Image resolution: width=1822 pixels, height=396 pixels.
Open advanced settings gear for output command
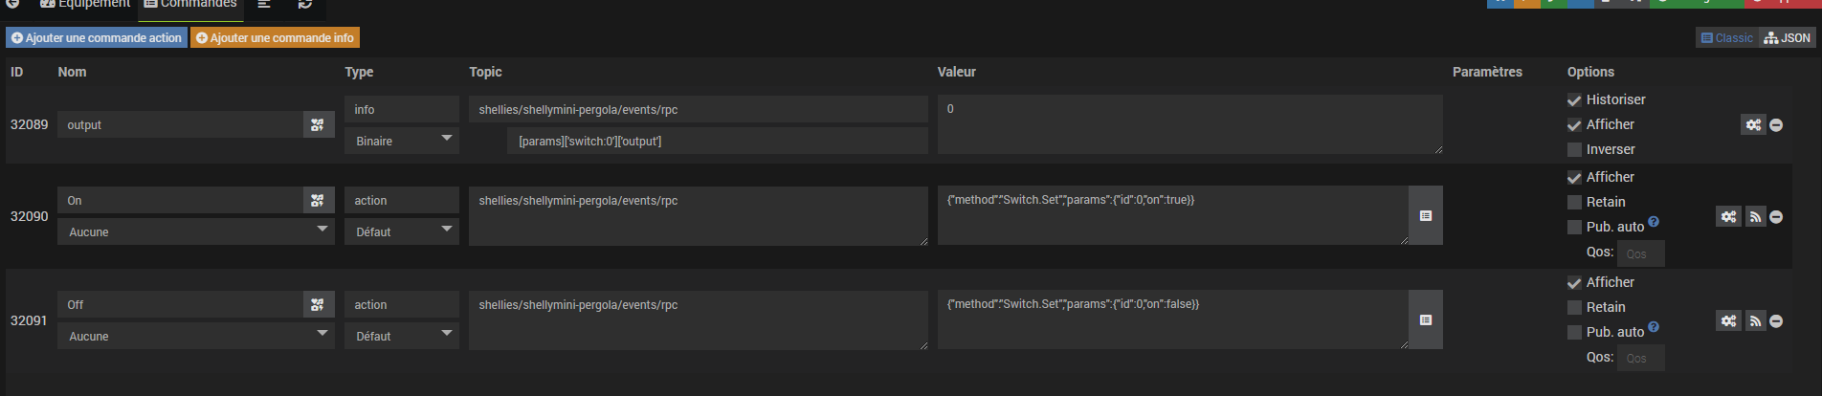1753,124
